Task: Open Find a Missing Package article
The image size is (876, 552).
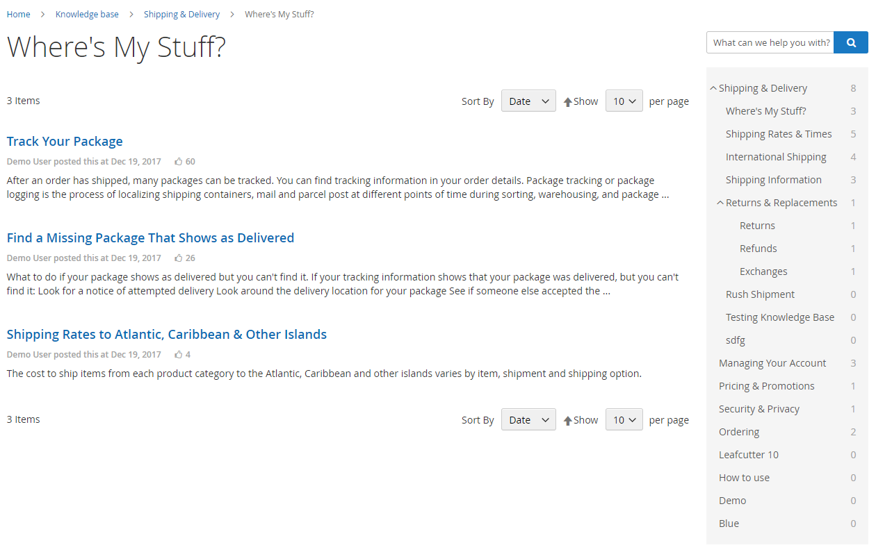Action: click(150, 238)
